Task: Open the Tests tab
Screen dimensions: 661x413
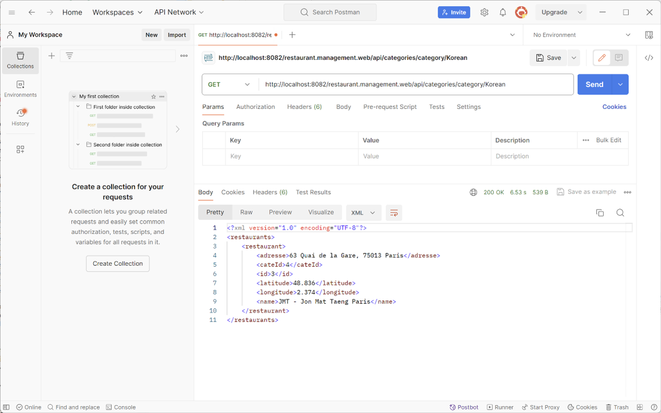Action: coord(436,107)
